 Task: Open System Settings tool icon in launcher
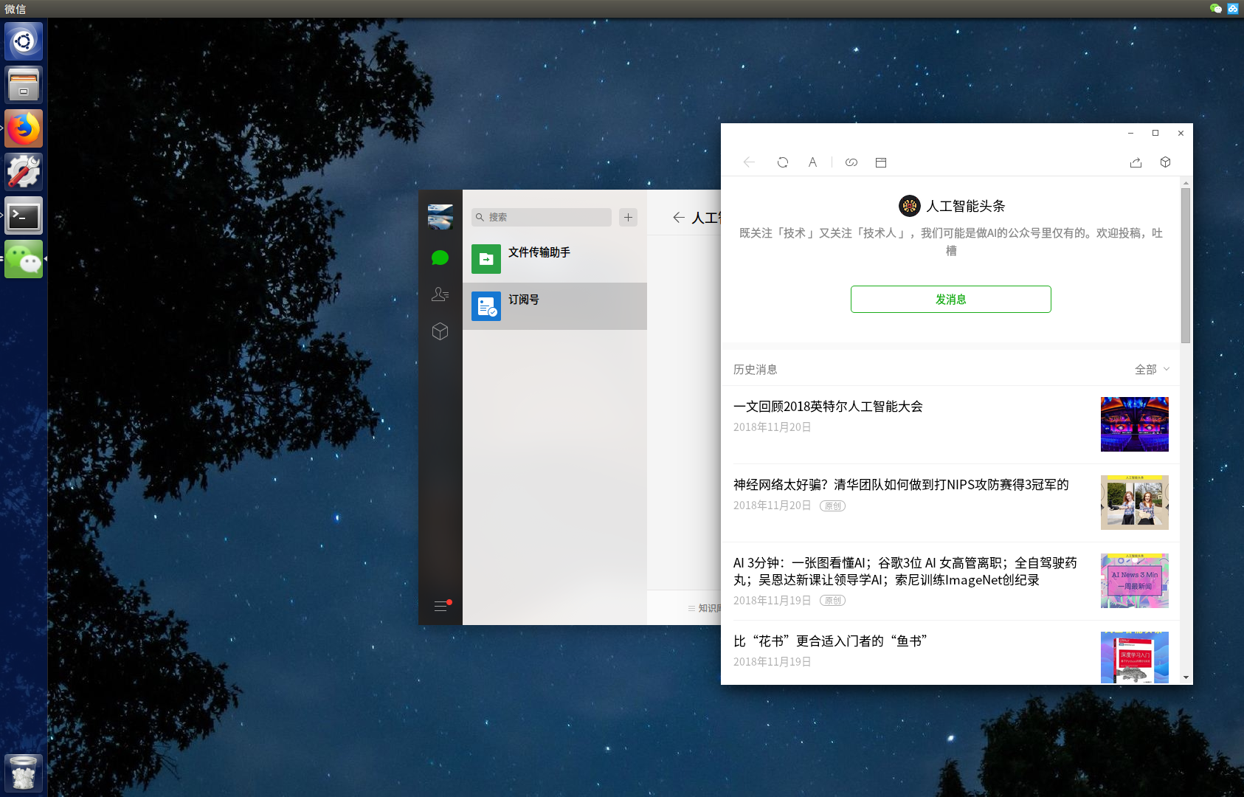24,172
